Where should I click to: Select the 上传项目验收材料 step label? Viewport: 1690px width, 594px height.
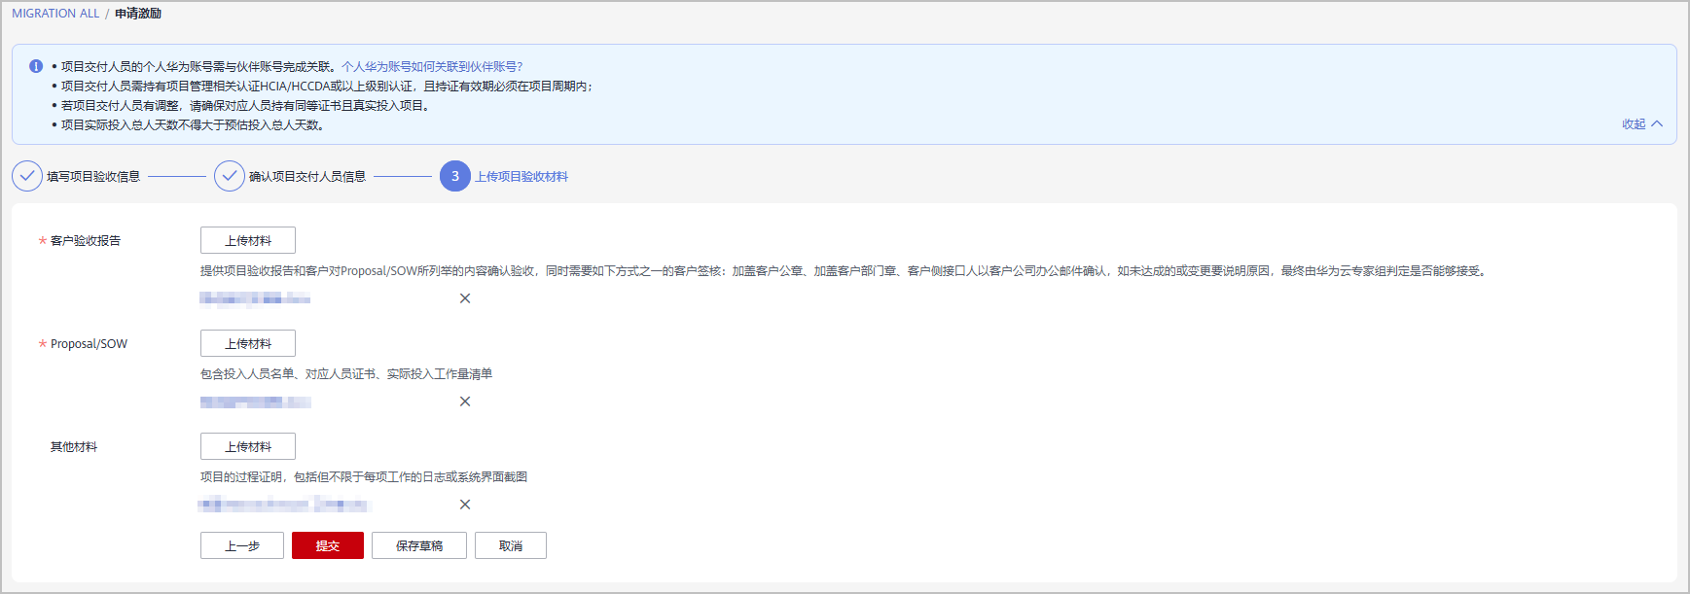coord(521,176)
